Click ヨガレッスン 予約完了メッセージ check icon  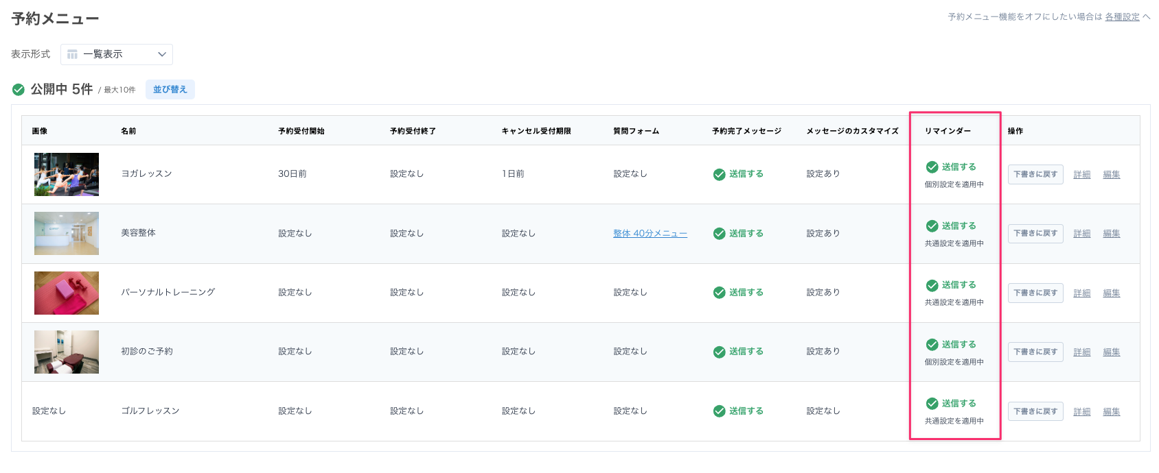coord(719,175)
